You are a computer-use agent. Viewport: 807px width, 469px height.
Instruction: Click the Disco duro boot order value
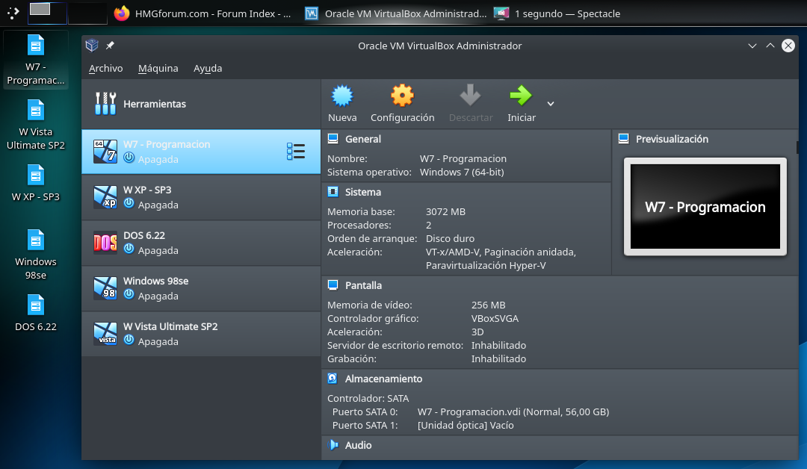(450, 238)
